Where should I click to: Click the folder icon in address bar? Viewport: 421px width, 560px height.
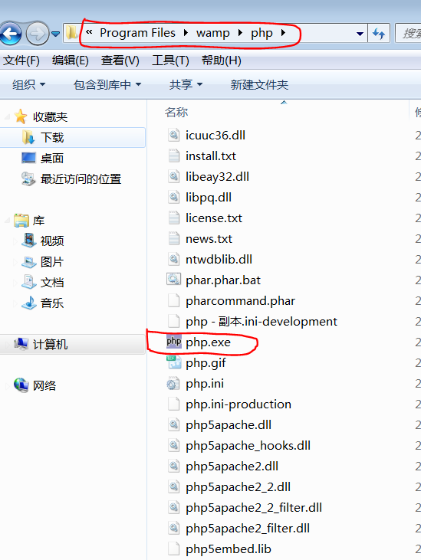point(71,33)
